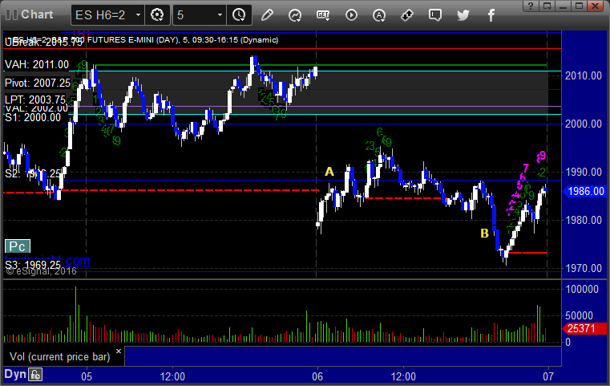610x386 pixels.
Task: Open the circled A alerts icon
Action: pos(379,15)
